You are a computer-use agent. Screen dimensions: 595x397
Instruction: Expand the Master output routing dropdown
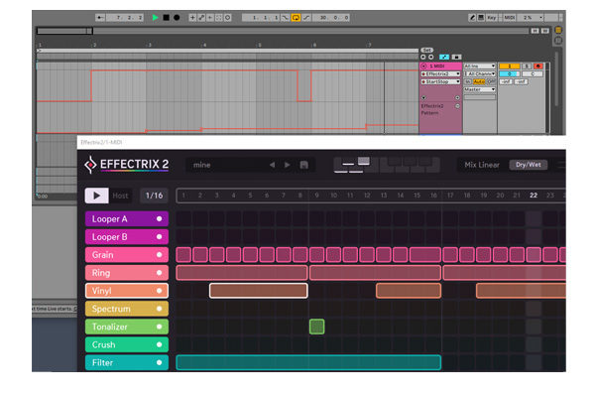[x=479, y=89]
